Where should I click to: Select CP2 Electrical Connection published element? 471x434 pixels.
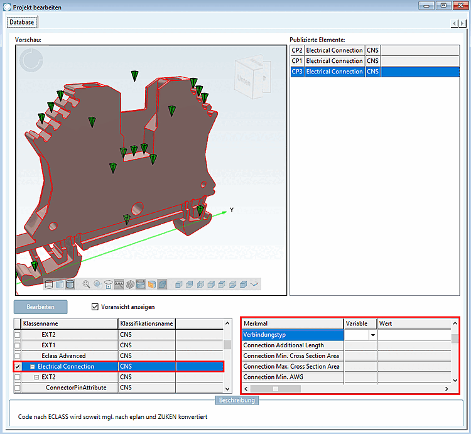334,50
